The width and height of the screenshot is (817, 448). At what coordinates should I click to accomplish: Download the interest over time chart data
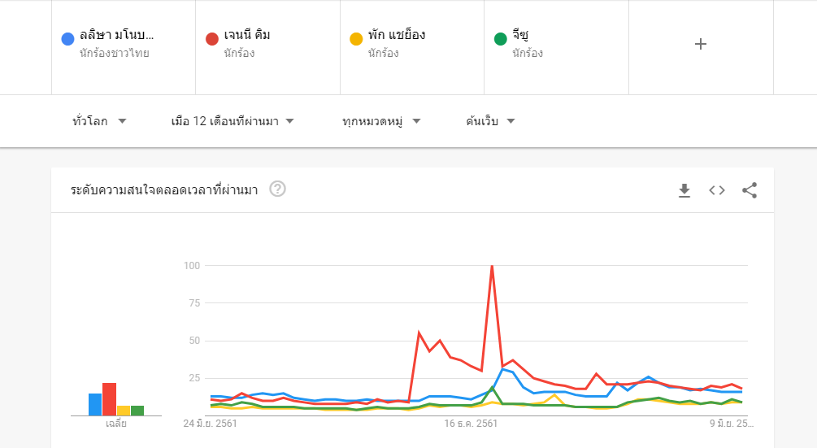click(684, 190)
